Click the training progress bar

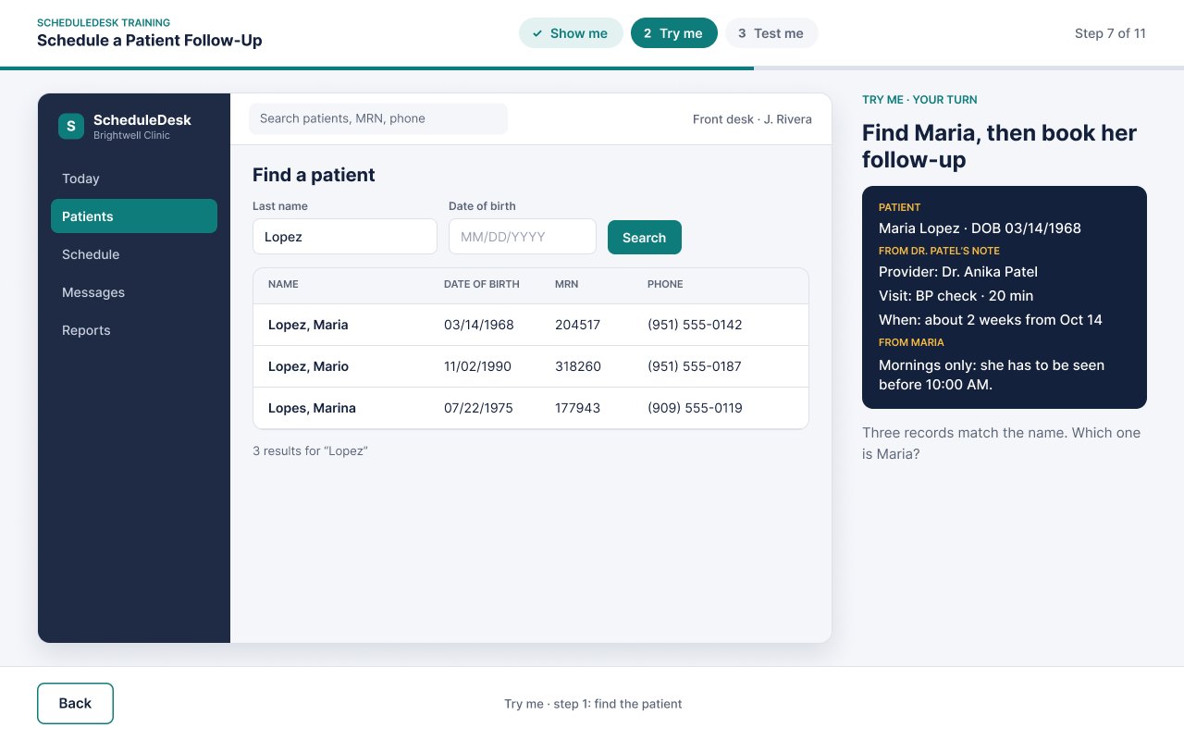pyautogui.click(x=592, y=68)
